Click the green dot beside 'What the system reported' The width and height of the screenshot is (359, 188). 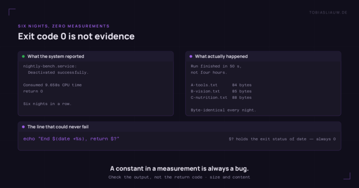tap(23, 56)
